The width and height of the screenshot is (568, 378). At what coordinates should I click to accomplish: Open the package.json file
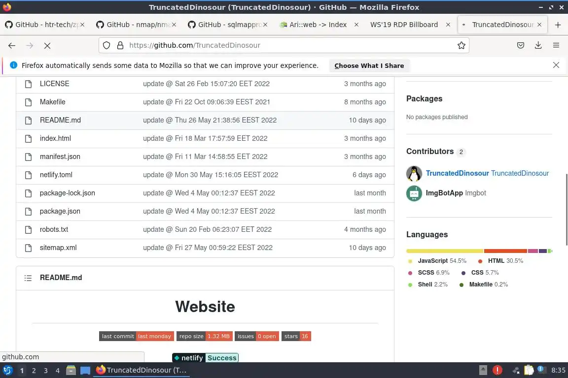point(60,211)
